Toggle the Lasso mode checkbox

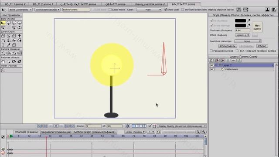click(110, 10)
